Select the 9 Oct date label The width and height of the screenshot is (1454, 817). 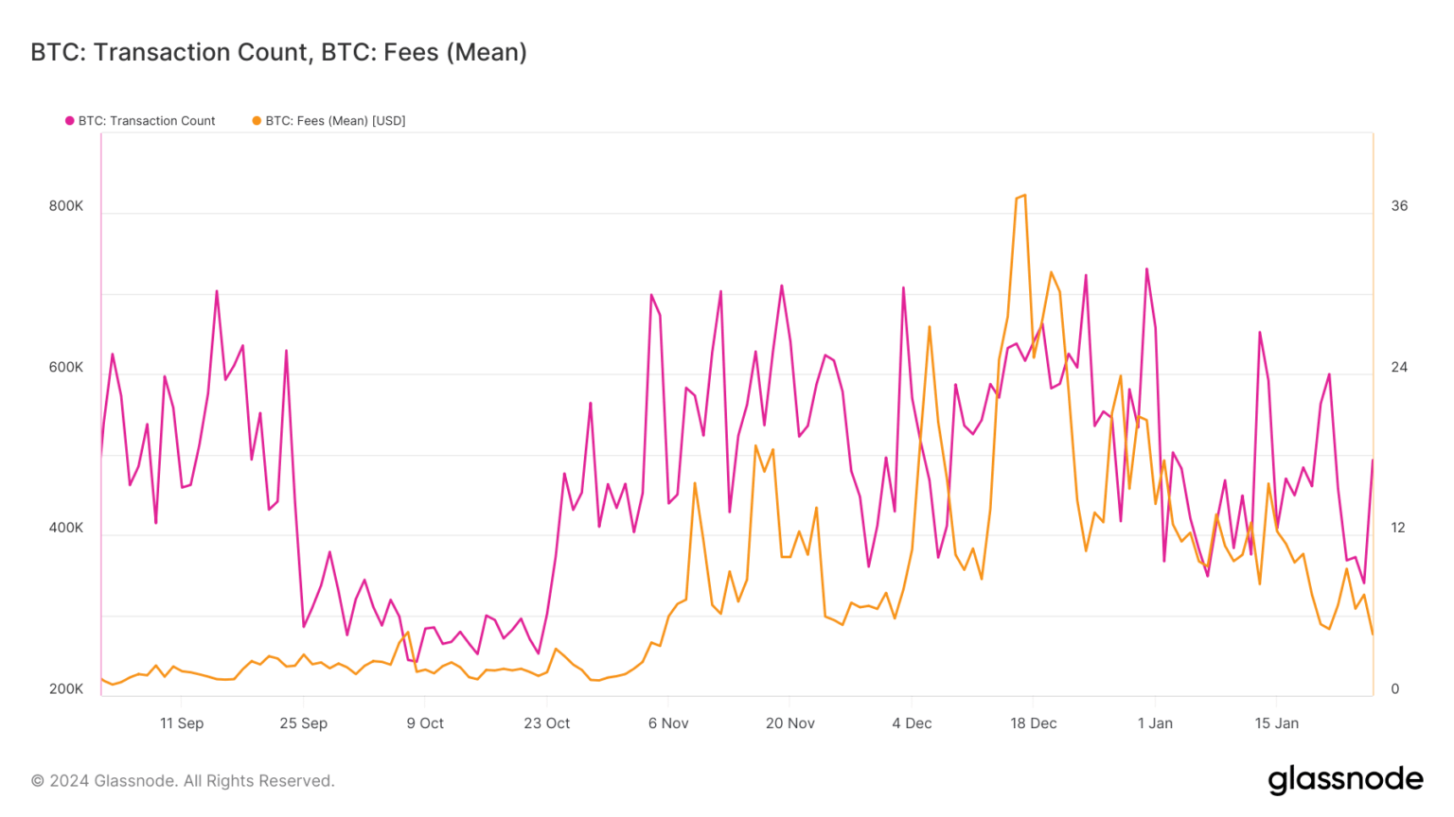425,723
